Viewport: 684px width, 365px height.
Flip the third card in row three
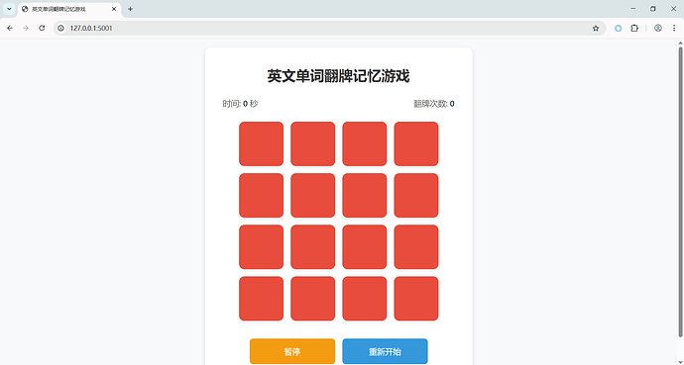364,247
